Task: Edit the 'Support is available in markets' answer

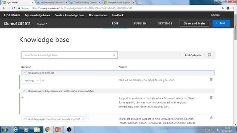Action: click(157, 103)
